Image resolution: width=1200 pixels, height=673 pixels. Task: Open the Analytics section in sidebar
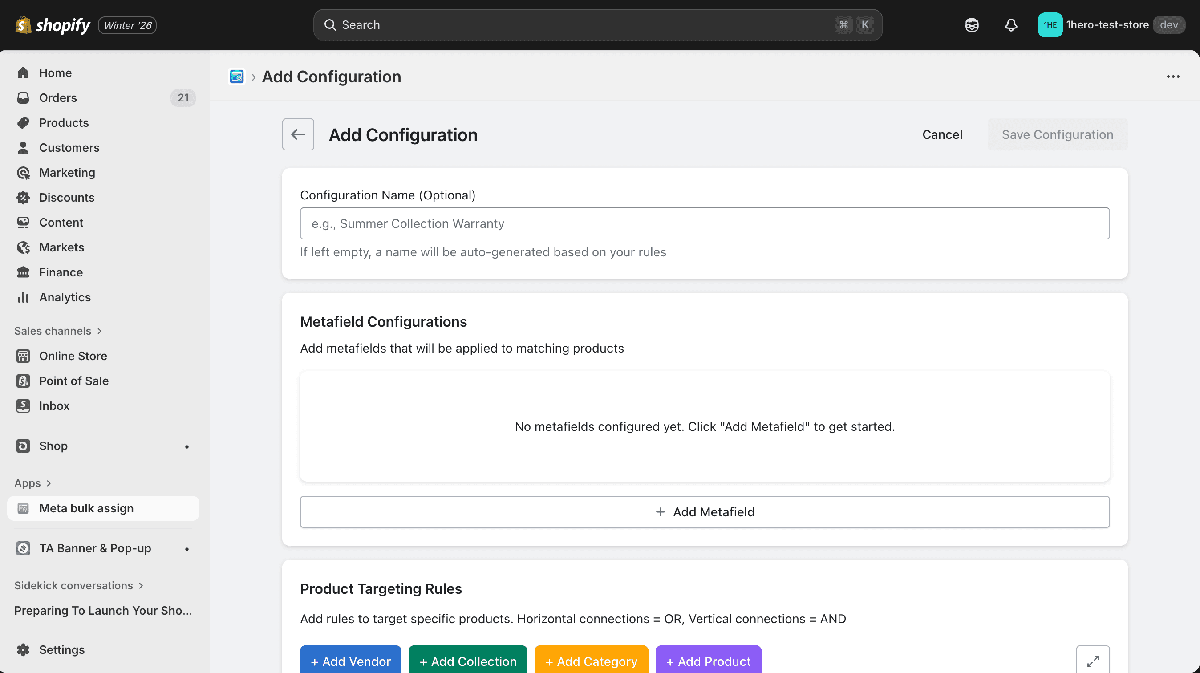click(65, 297)
